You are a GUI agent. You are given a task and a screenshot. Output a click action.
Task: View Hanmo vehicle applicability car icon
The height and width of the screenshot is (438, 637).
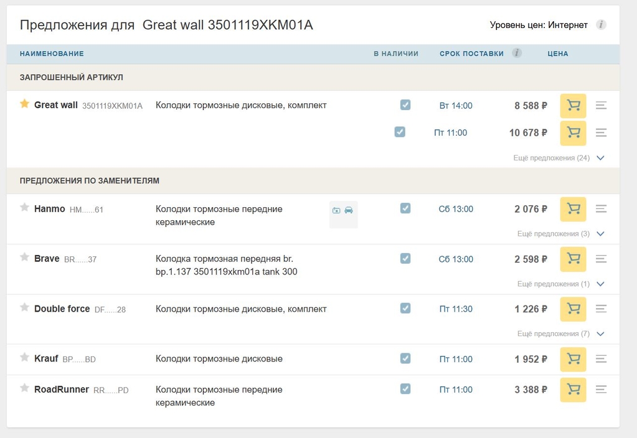[x=349, y=210]
